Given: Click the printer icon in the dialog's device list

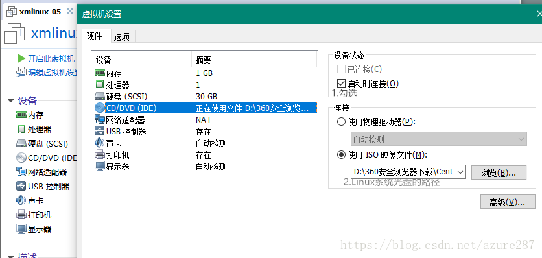Looking at the screenshot, I should point(100,155).
